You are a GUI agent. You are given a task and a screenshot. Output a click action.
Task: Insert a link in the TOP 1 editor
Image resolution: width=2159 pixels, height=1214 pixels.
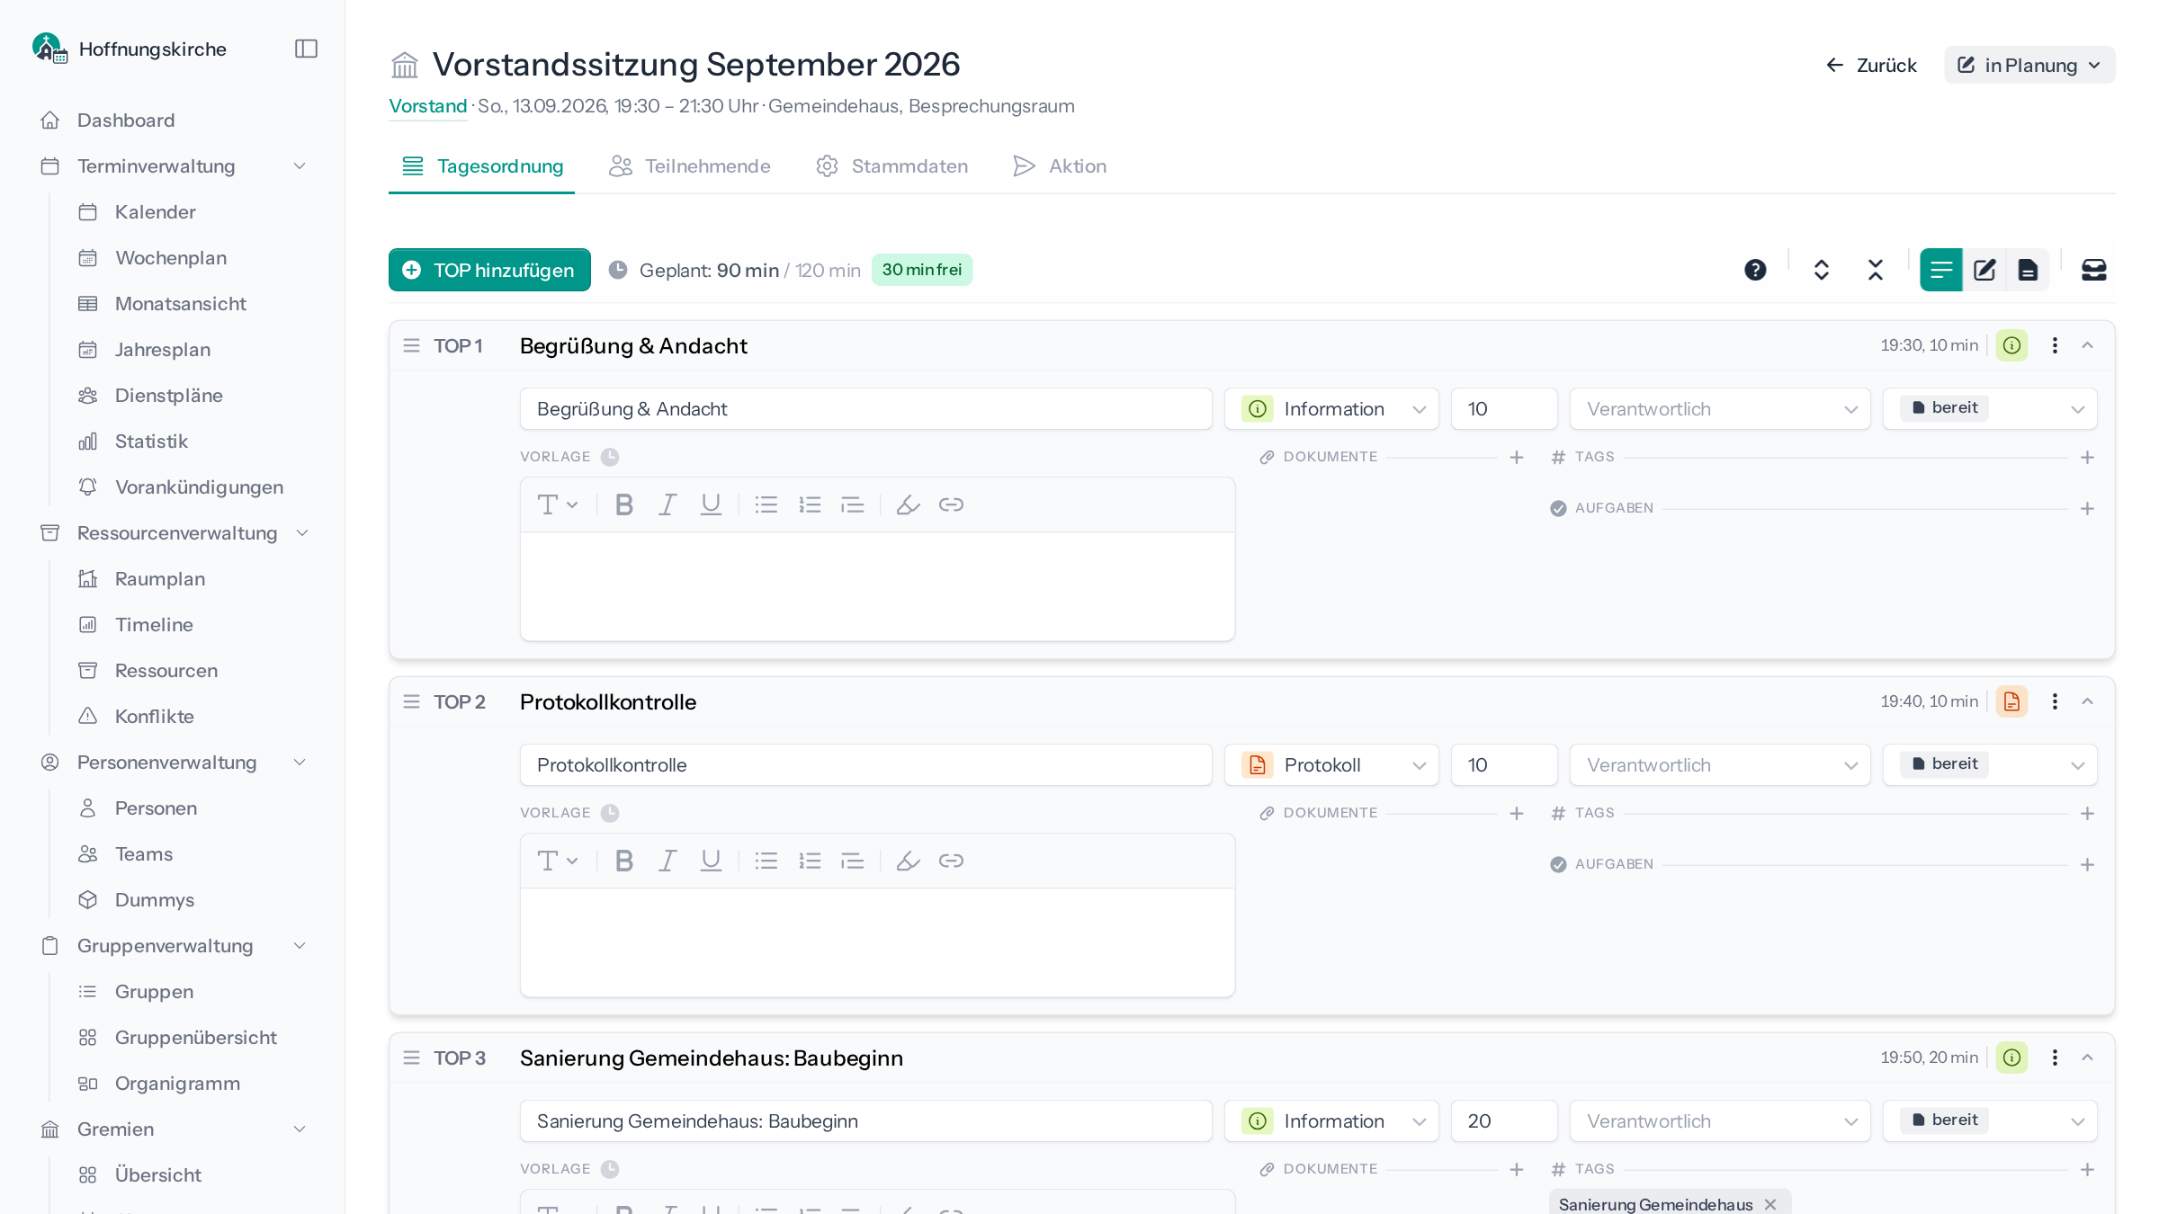point(952,505)
